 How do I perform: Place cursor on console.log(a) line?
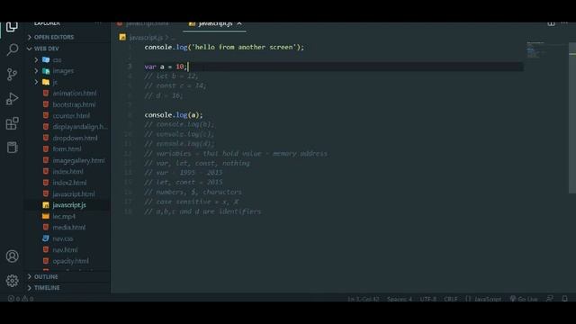point(174,115)
